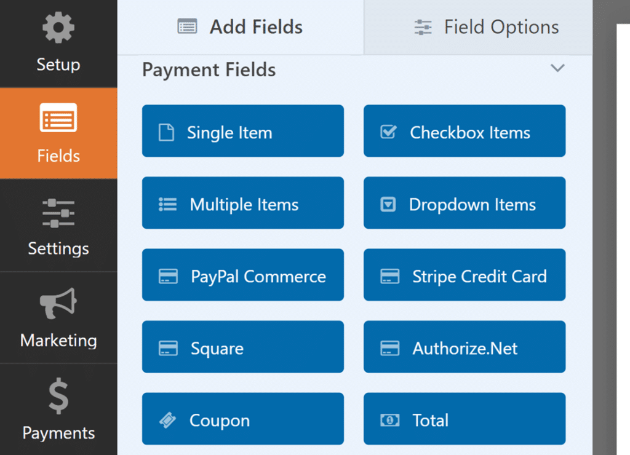Viewport: 630px width, 455px height.
Task: Add a Single Item field
Action: (x=243, y=131)
